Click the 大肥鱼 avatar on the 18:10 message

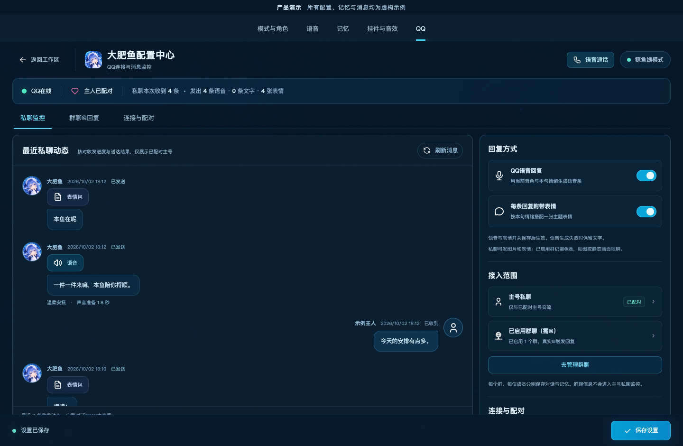32,373
